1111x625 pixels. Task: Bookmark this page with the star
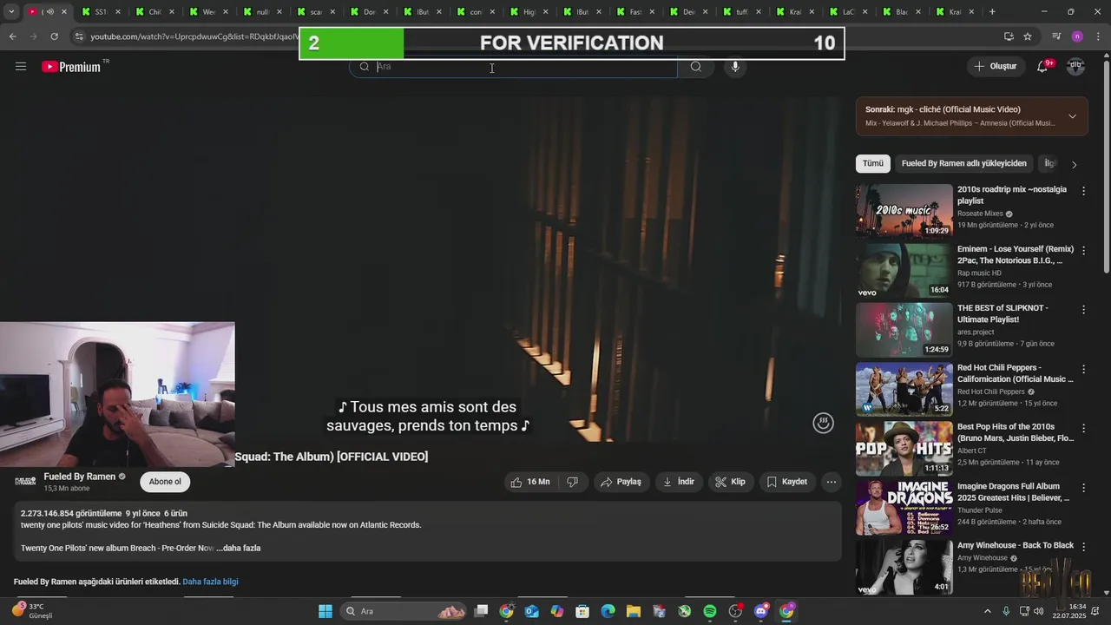coord(1028,36)
